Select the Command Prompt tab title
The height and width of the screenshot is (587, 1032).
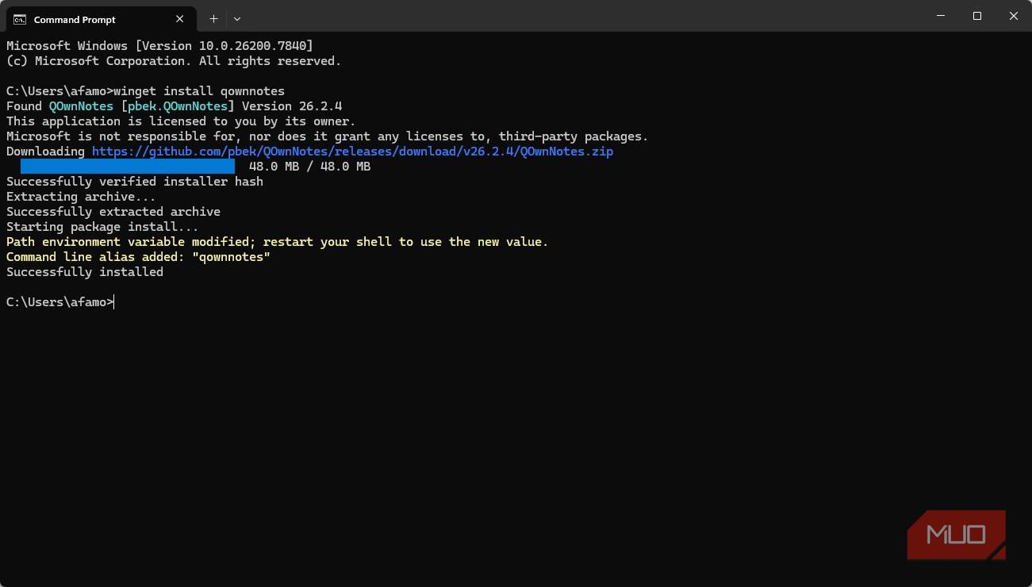[x=75, y=19]
